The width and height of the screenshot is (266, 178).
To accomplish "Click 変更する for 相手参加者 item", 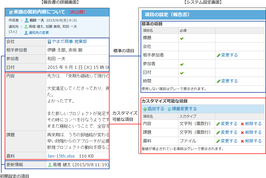I will point(229,55).
